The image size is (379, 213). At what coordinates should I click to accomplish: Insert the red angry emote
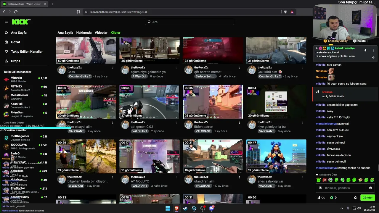point(325,180)
